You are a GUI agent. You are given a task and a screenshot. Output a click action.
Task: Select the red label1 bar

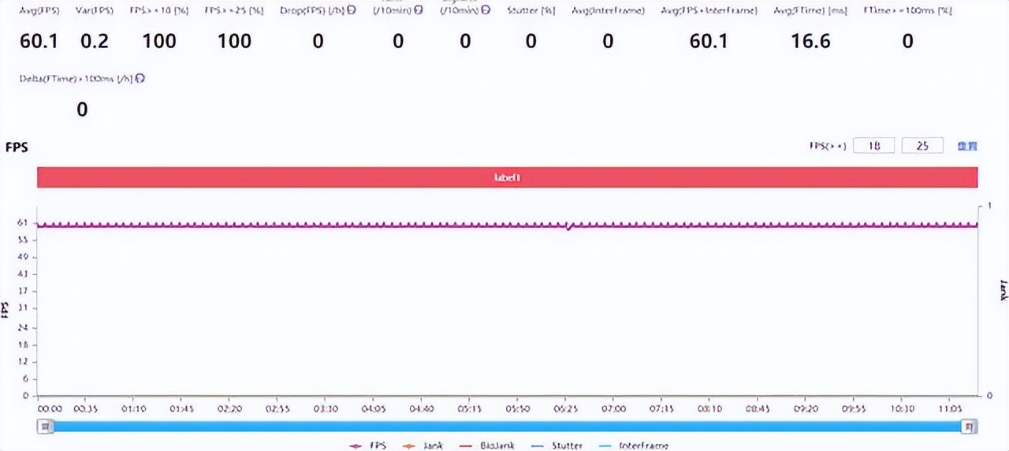click(507, 177)
